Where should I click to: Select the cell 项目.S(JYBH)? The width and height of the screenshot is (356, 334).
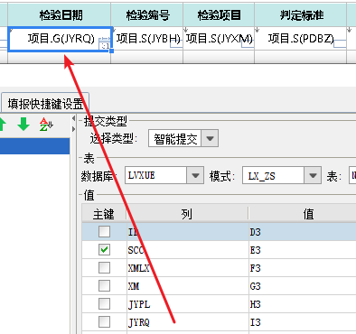click(147, 39)
